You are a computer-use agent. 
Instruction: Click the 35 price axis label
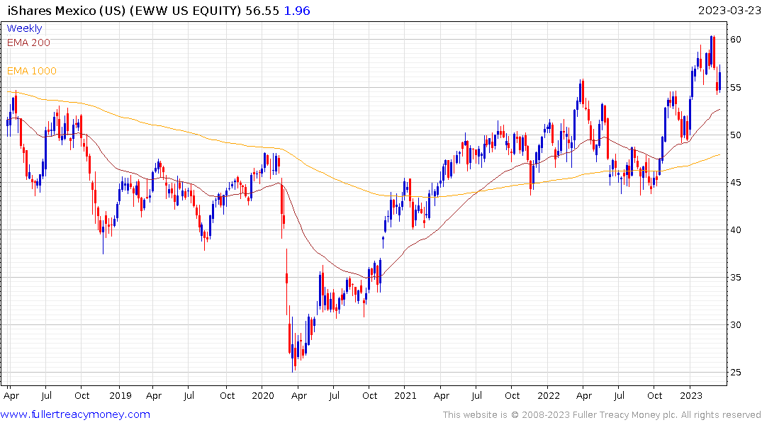pos(736,278)
